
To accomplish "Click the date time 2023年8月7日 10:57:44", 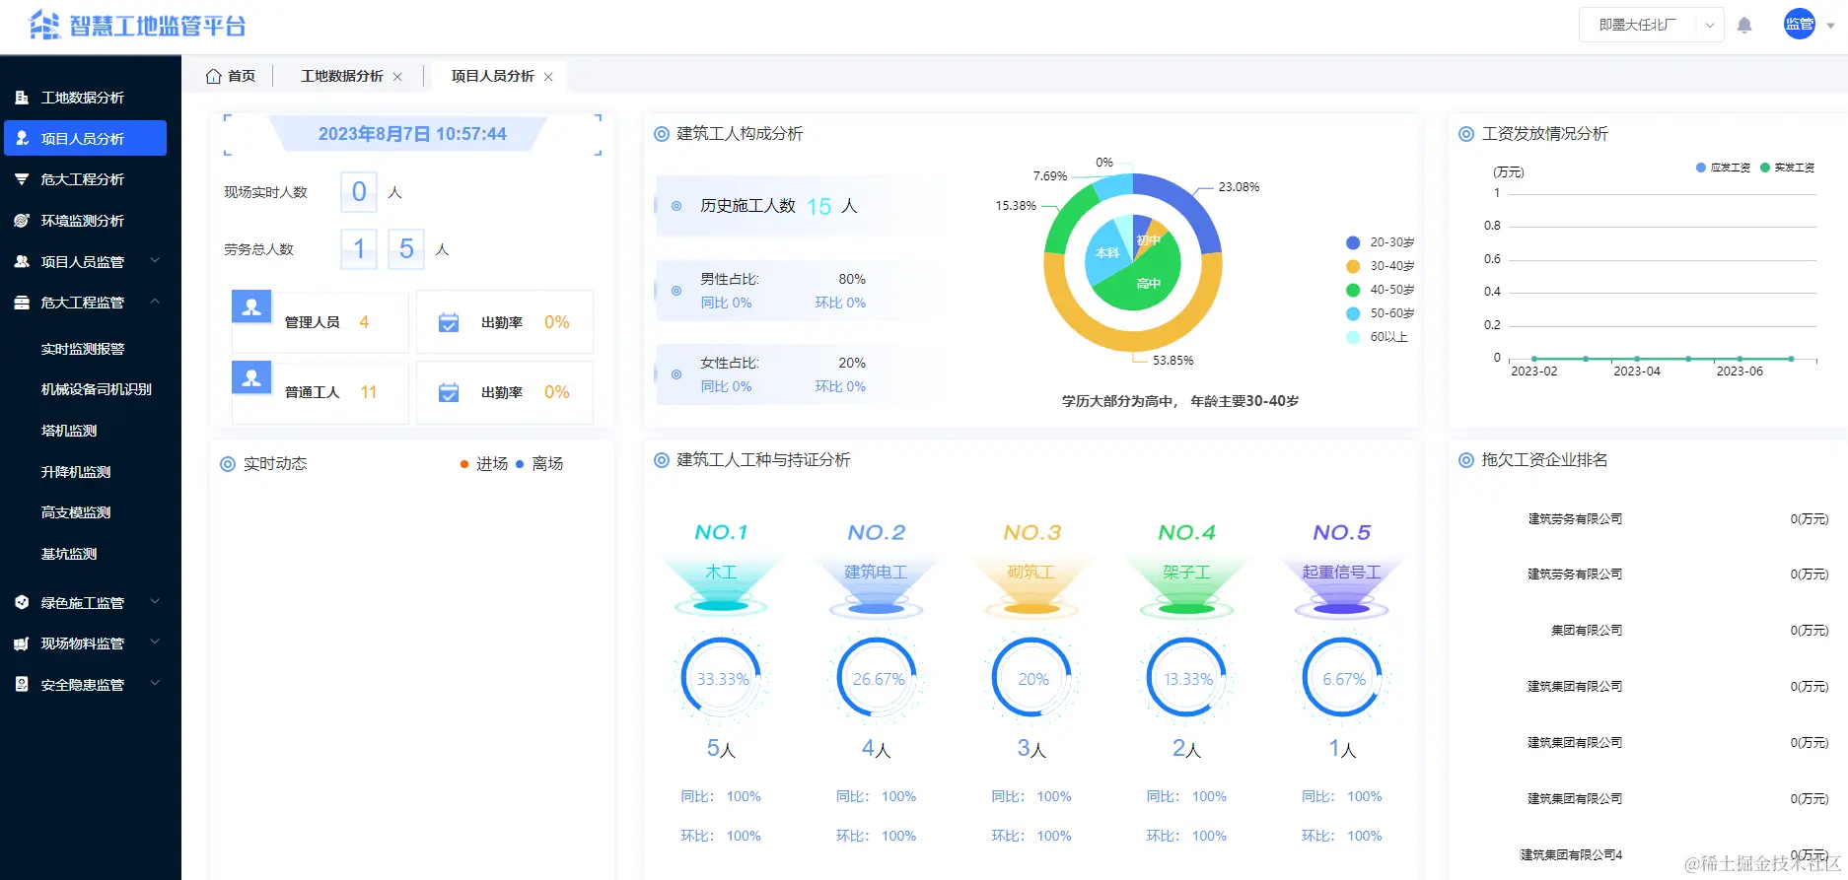I will coord(412,134).
